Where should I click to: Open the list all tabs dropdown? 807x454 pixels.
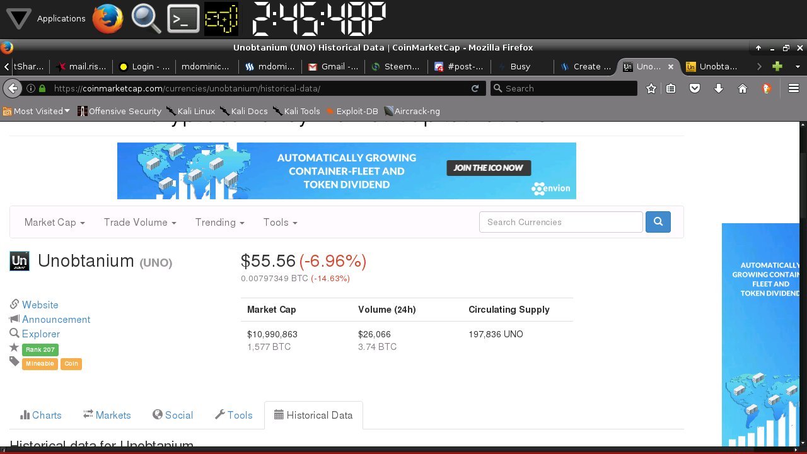tap(798, 66)
